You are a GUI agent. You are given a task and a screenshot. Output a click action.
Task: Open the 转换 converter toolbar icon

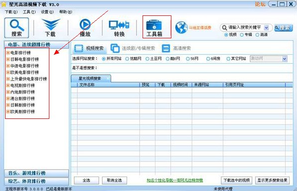coord(119,28)
